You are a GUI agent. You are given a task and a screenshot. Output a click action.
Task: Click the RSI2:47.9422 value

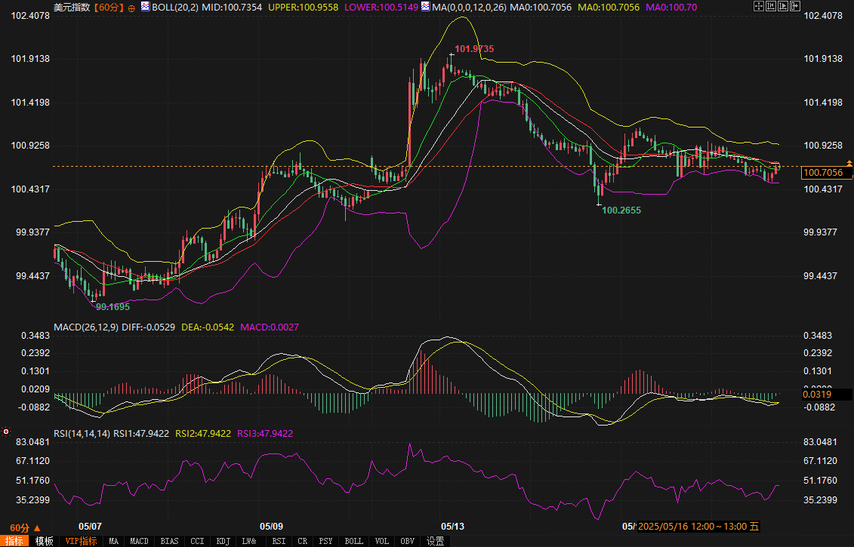(203, 434)
